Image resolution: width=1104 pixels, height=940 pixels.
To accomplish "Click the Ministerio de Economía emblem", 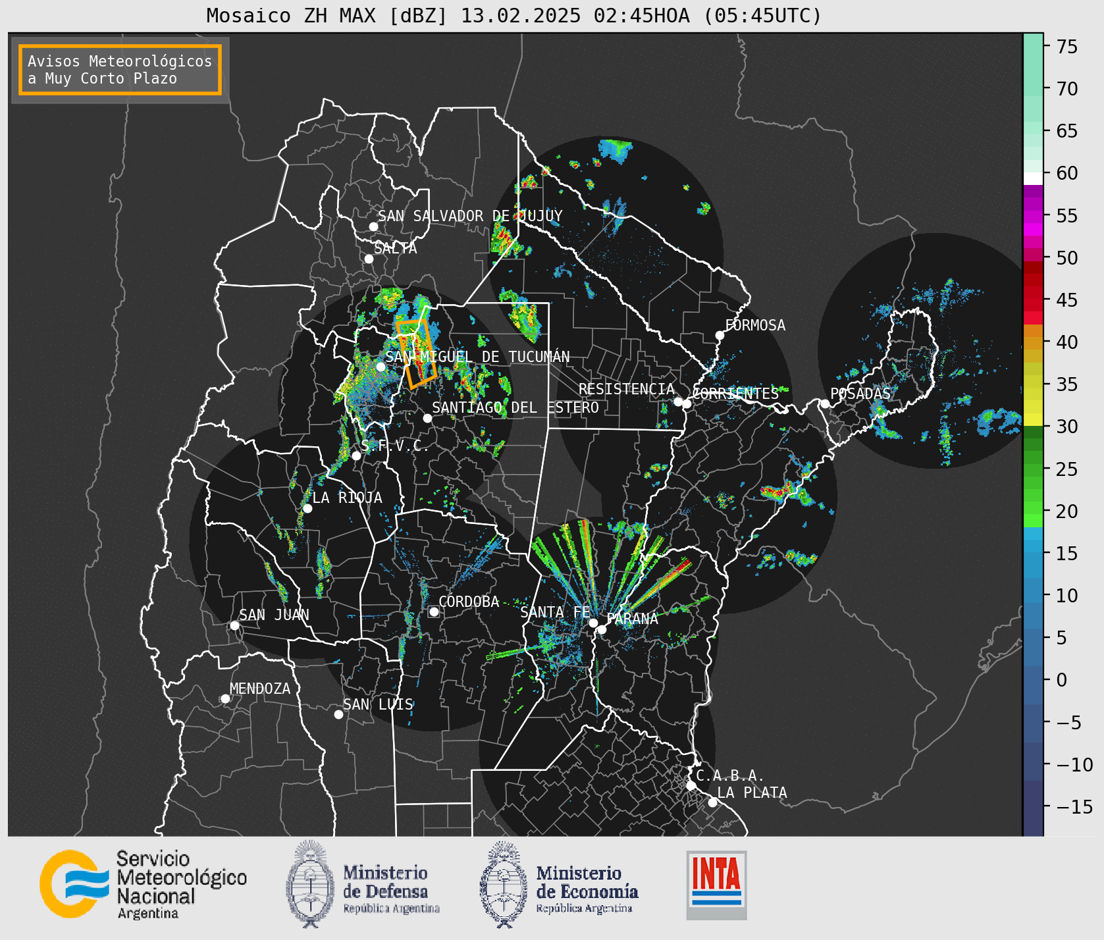I will 504,884.
